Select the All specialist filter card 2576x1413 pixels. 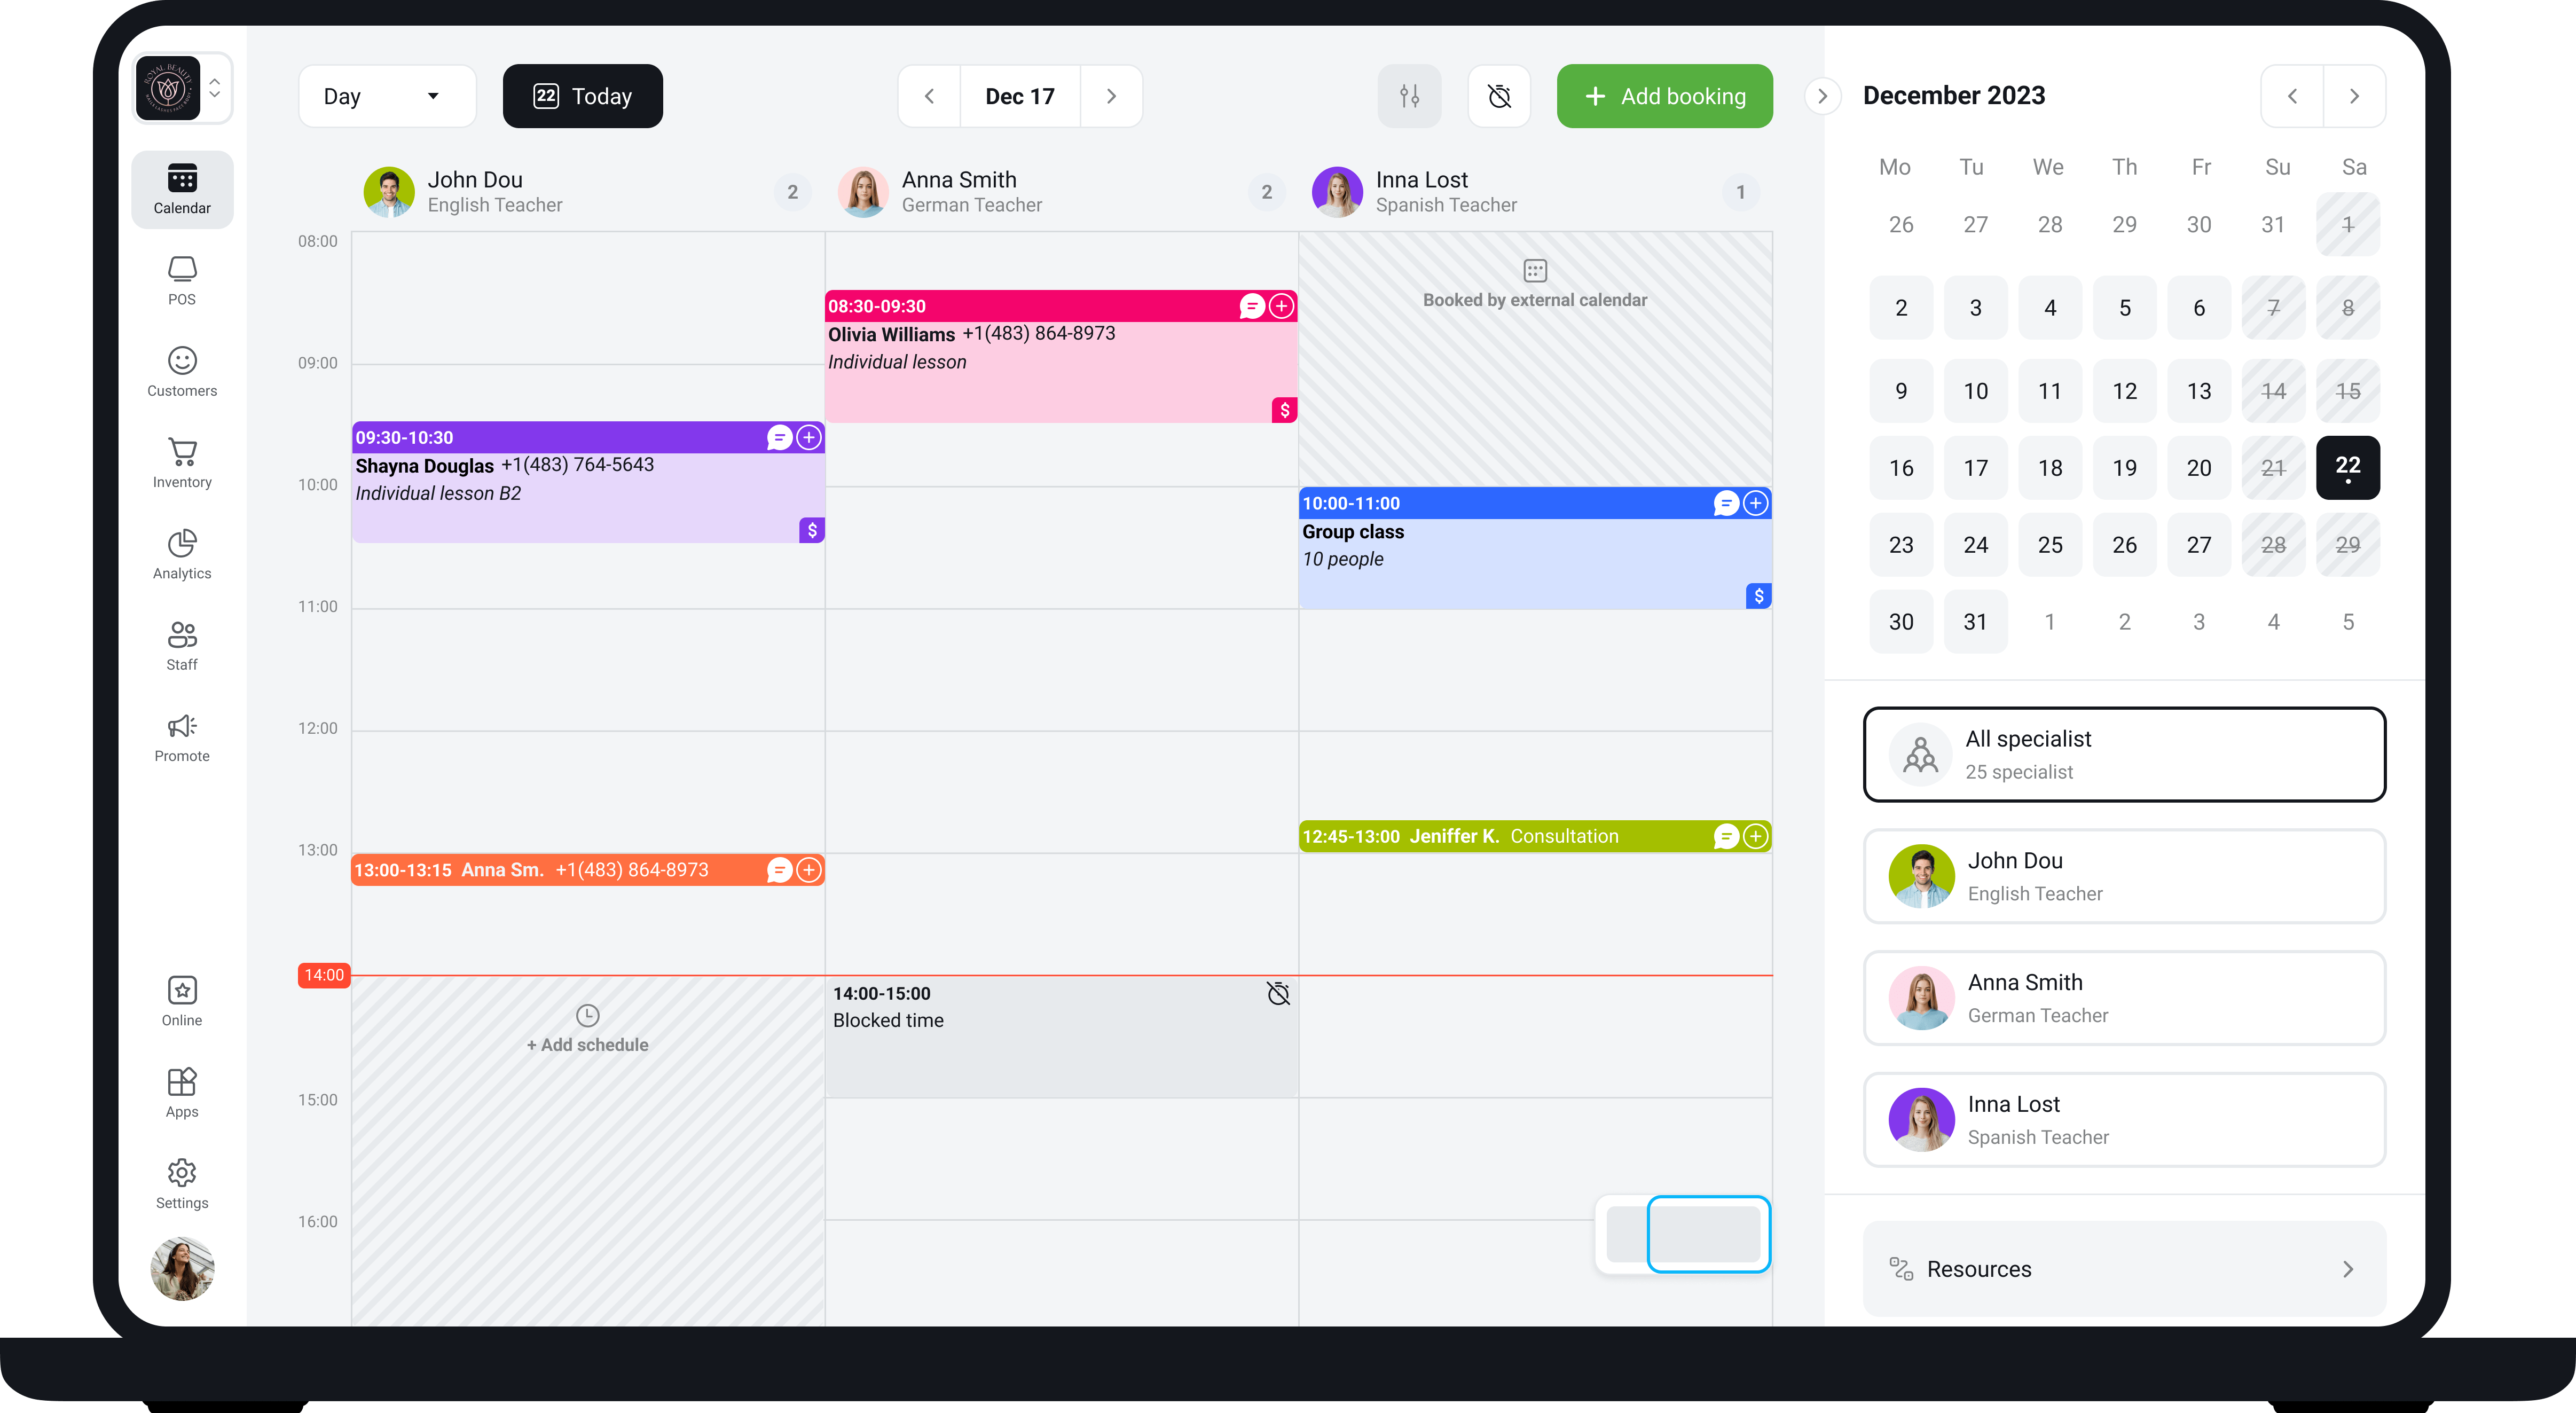point(2124,754)
